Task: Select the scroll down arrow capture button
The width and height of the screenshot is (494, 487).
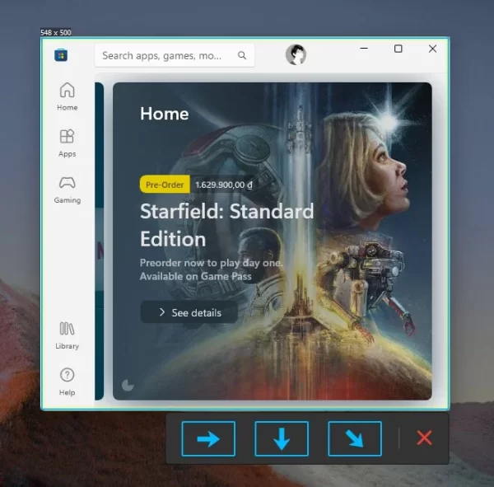Action: tap(282, 438)
